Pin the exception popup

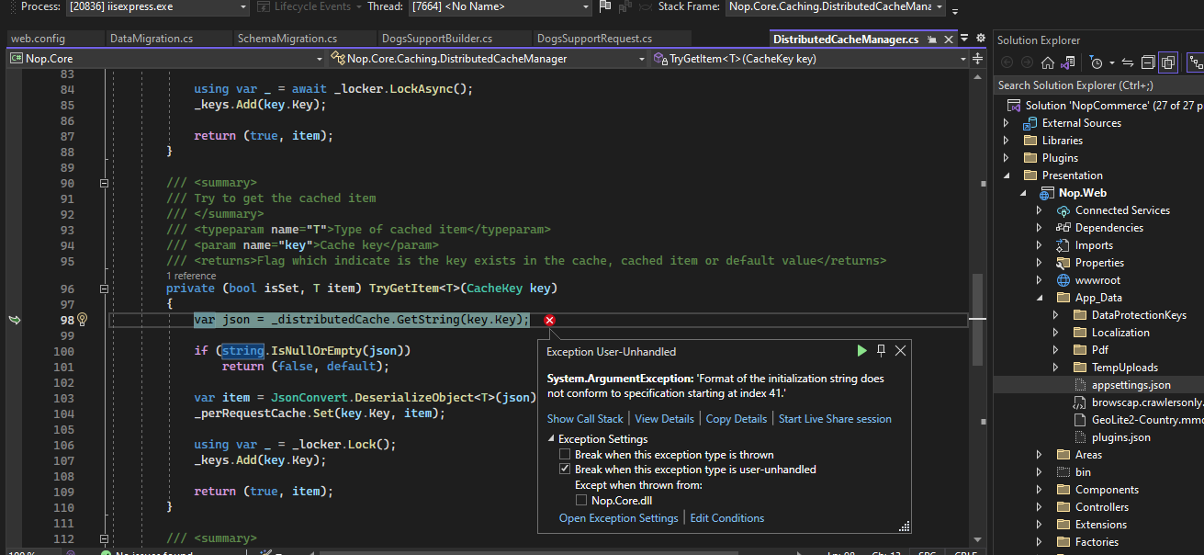882,351
